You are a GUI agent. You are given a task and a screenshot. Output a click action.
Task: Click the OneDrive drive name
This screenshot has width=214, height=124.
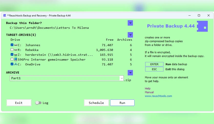click(33, 64)
